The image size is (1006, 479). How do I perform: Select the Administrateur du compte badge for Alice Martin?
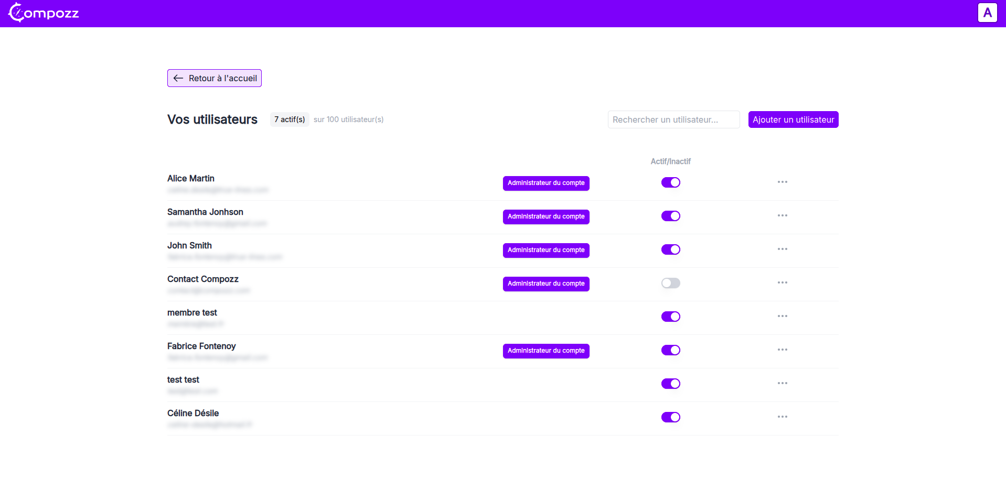(546, 183)
